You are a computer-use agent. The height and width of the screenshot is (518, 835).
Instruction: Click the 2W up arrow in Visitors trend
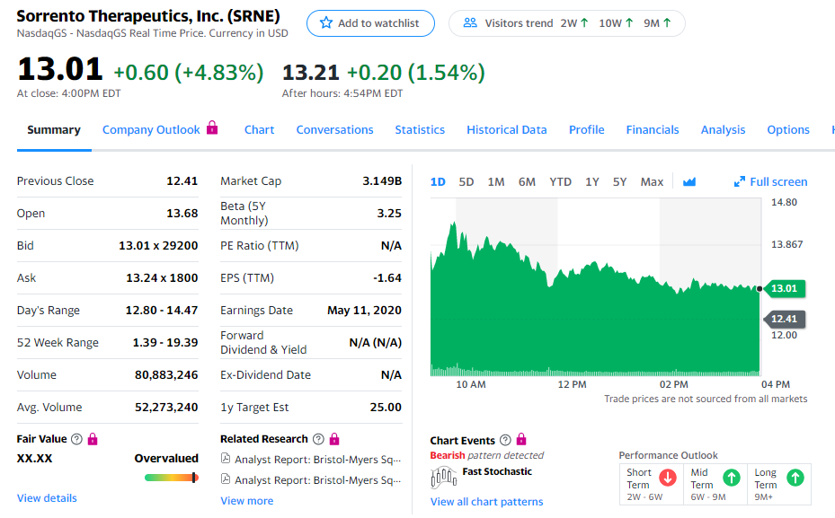pos(584,22)
